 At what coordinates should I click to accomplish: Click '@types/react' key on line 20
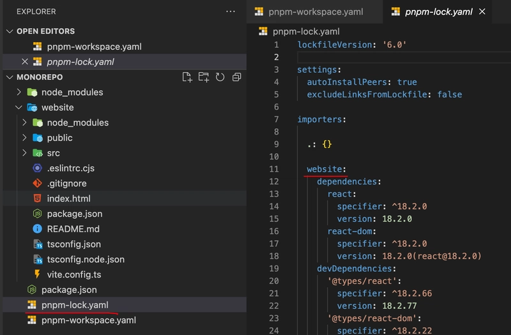coord(362,281)
